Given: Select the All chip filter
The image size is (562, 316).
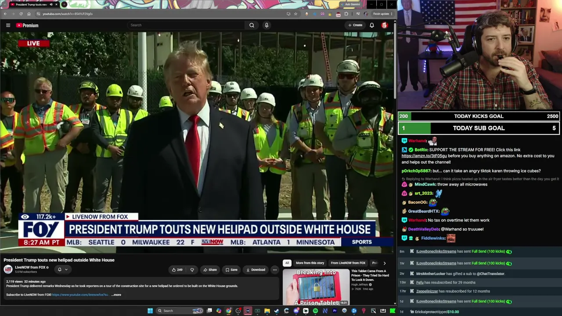Looking at the screenshot, I should point(287,263).
